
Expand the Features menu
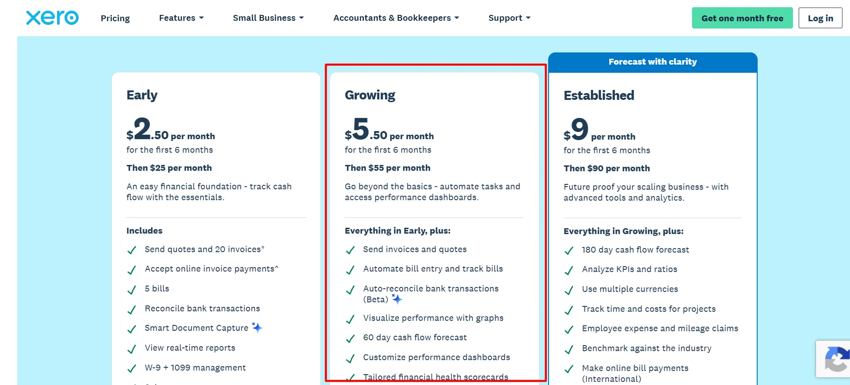(x=181, y=18)
